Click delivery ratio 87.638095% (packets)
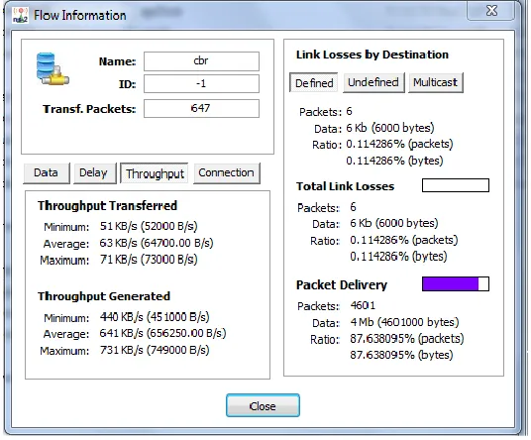 (x=407, y=338)
